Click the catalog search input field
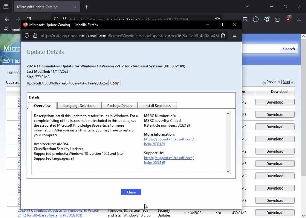This screenshot has height=218, width=306. tap(261, 49)
